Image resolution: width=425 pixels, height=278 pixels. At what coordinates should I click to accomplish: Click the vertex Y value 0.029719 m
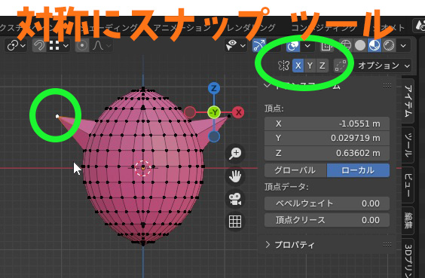[x=327, y=138]
